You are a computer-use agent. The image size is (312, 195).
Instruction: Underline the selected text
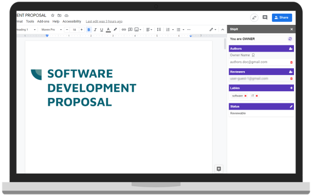(101, 30)
